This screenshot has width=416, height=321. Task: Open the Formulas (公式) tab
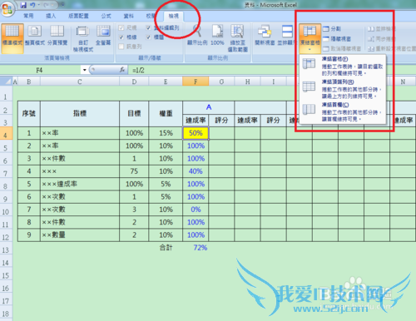coord(106,16)
